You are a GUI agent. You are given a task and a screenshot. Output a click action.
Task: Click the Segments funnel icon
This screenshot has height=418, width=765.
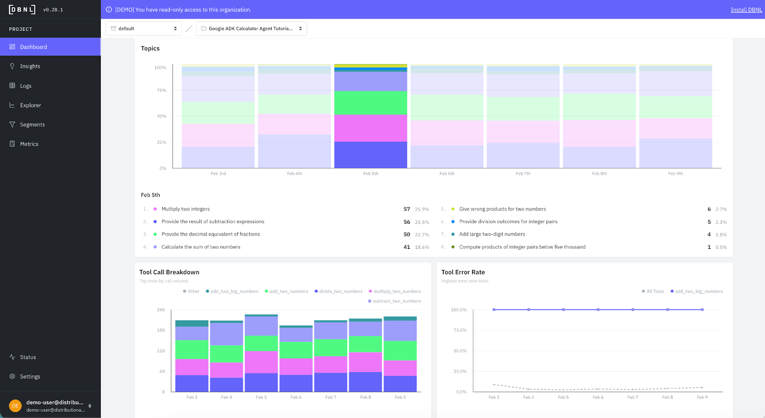(12, 124)
